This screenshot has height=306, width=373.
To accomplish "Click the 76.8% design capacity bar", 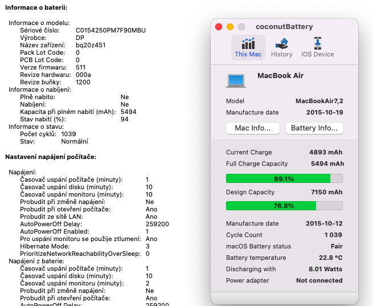I will [x=284, y=206].
